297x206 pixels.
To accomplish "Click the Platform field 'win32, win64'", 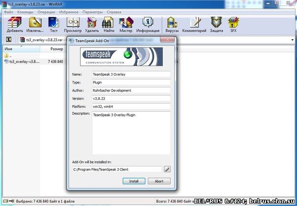I will (131, 106).
